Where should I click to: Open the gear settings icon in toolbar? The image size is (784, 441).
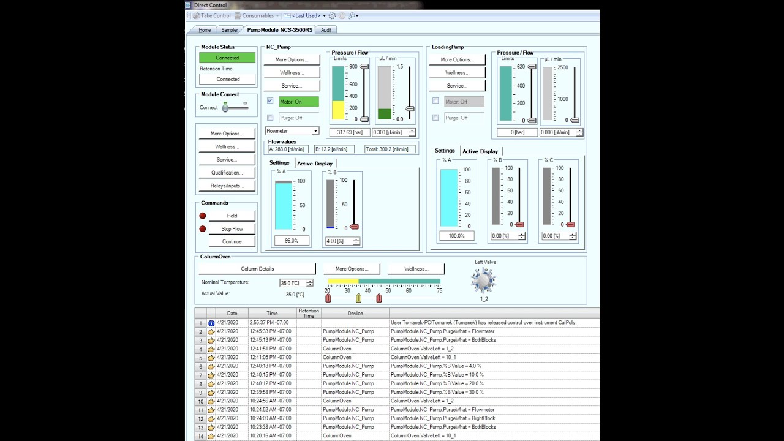click(x=332, y=15)
